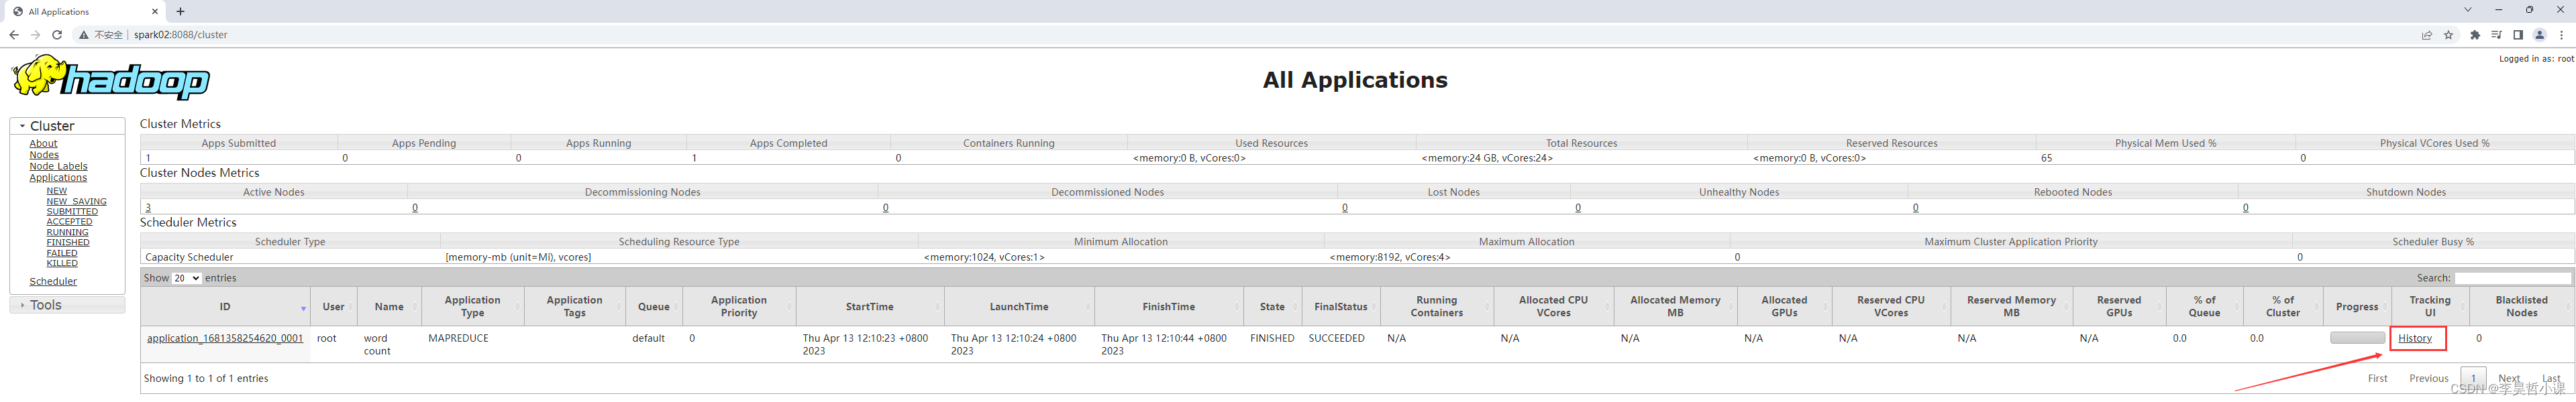Sort table by FinalStatus column
2576x402 pixels.
coord(1341,306)
